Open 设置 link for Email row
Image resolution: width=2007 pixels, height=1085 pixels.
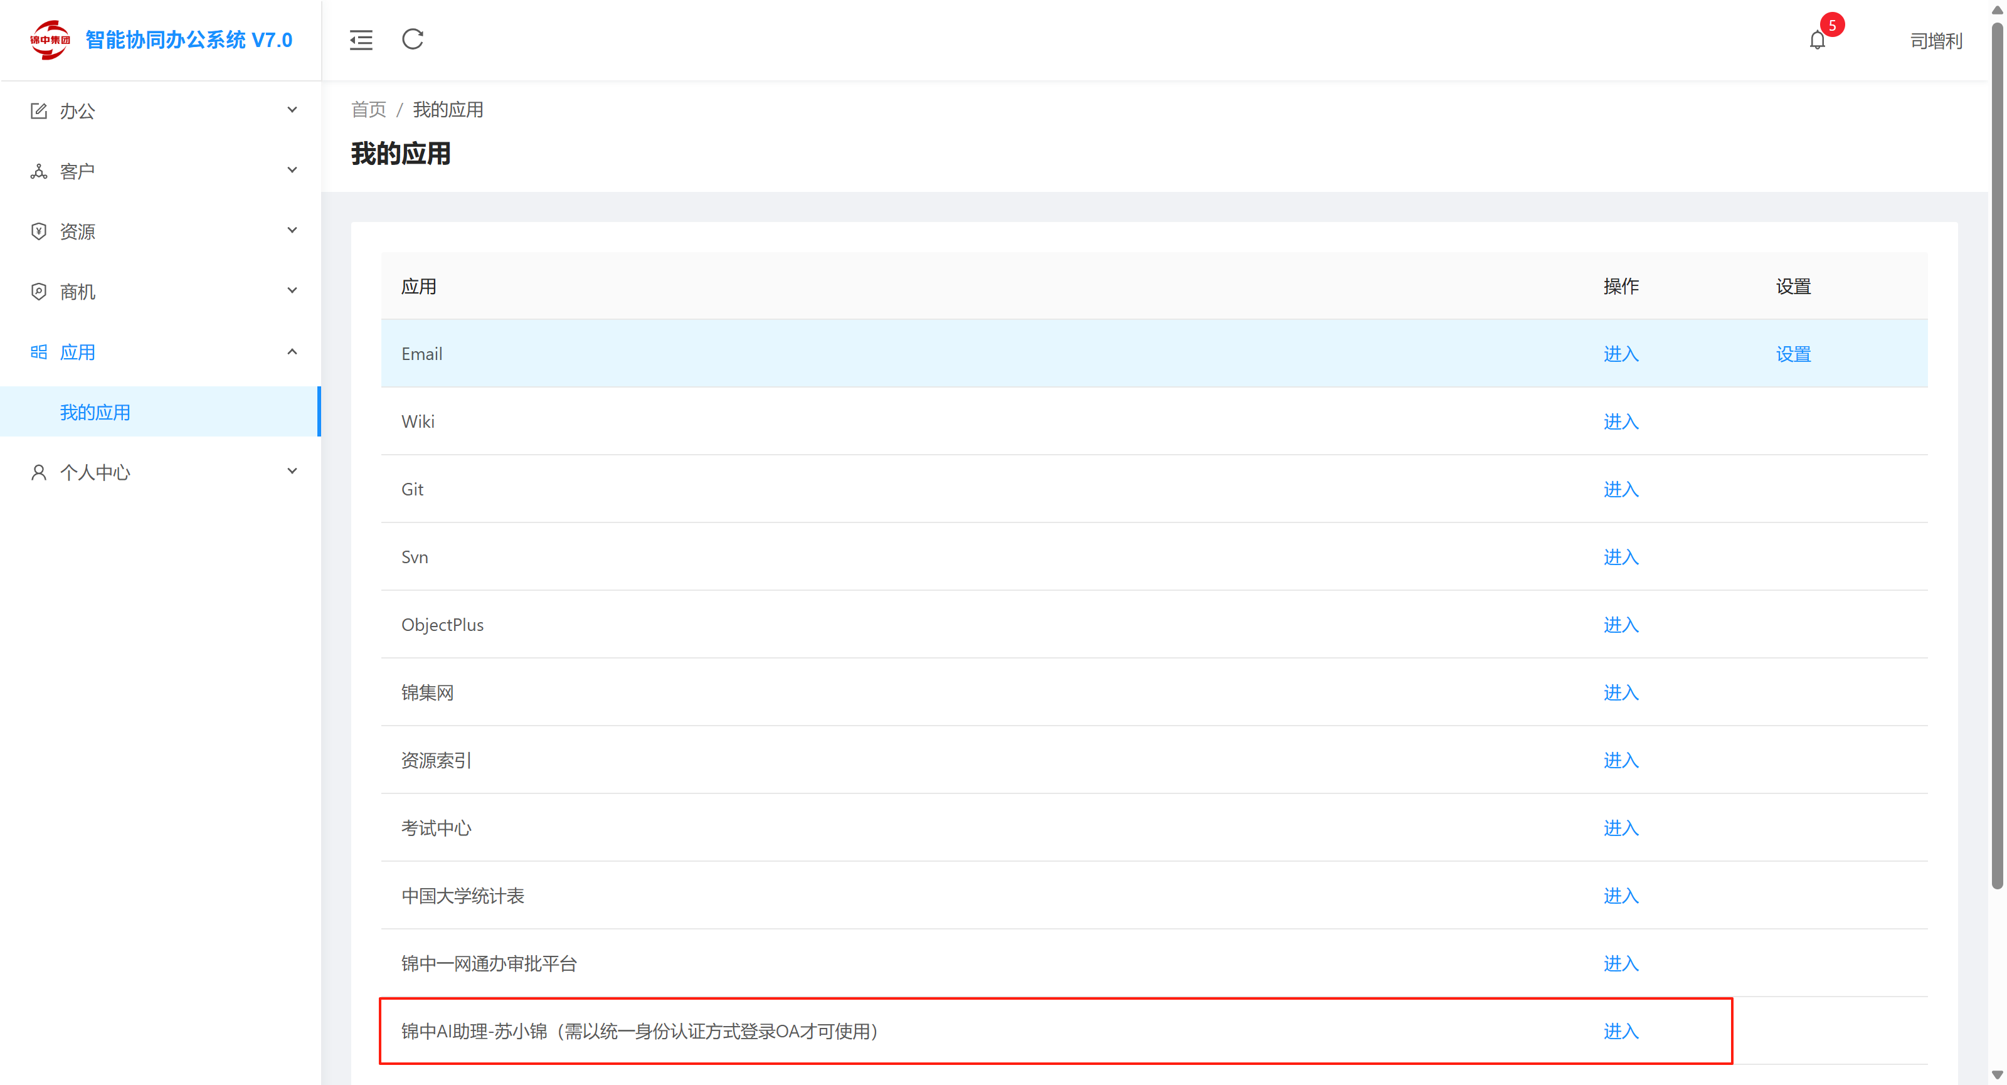tap(1793, 354)
